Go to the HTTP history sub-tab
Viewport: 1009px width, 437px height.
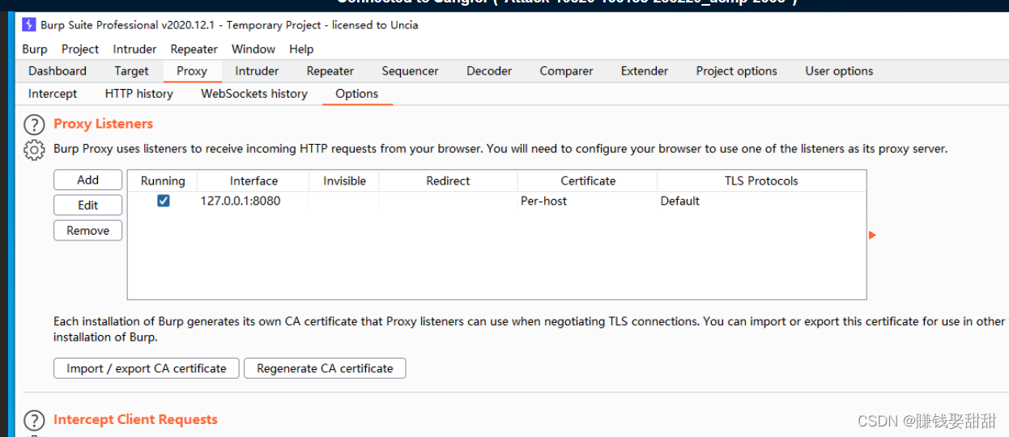click(x=139, y=94)
